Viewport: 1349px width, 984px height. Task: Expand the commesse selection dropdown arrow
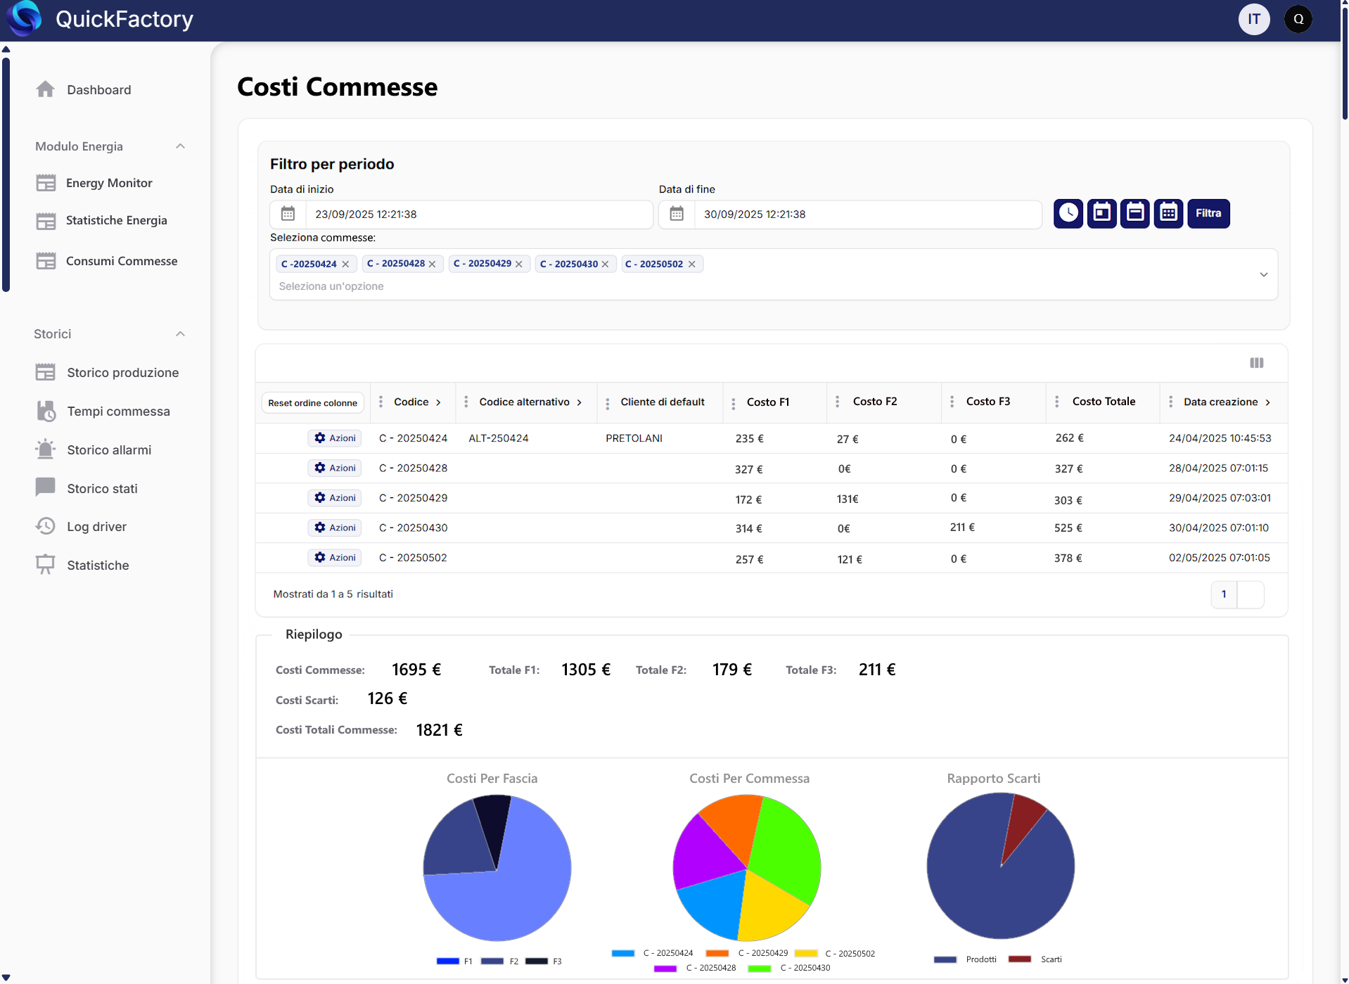click(x=1263, y=274)
